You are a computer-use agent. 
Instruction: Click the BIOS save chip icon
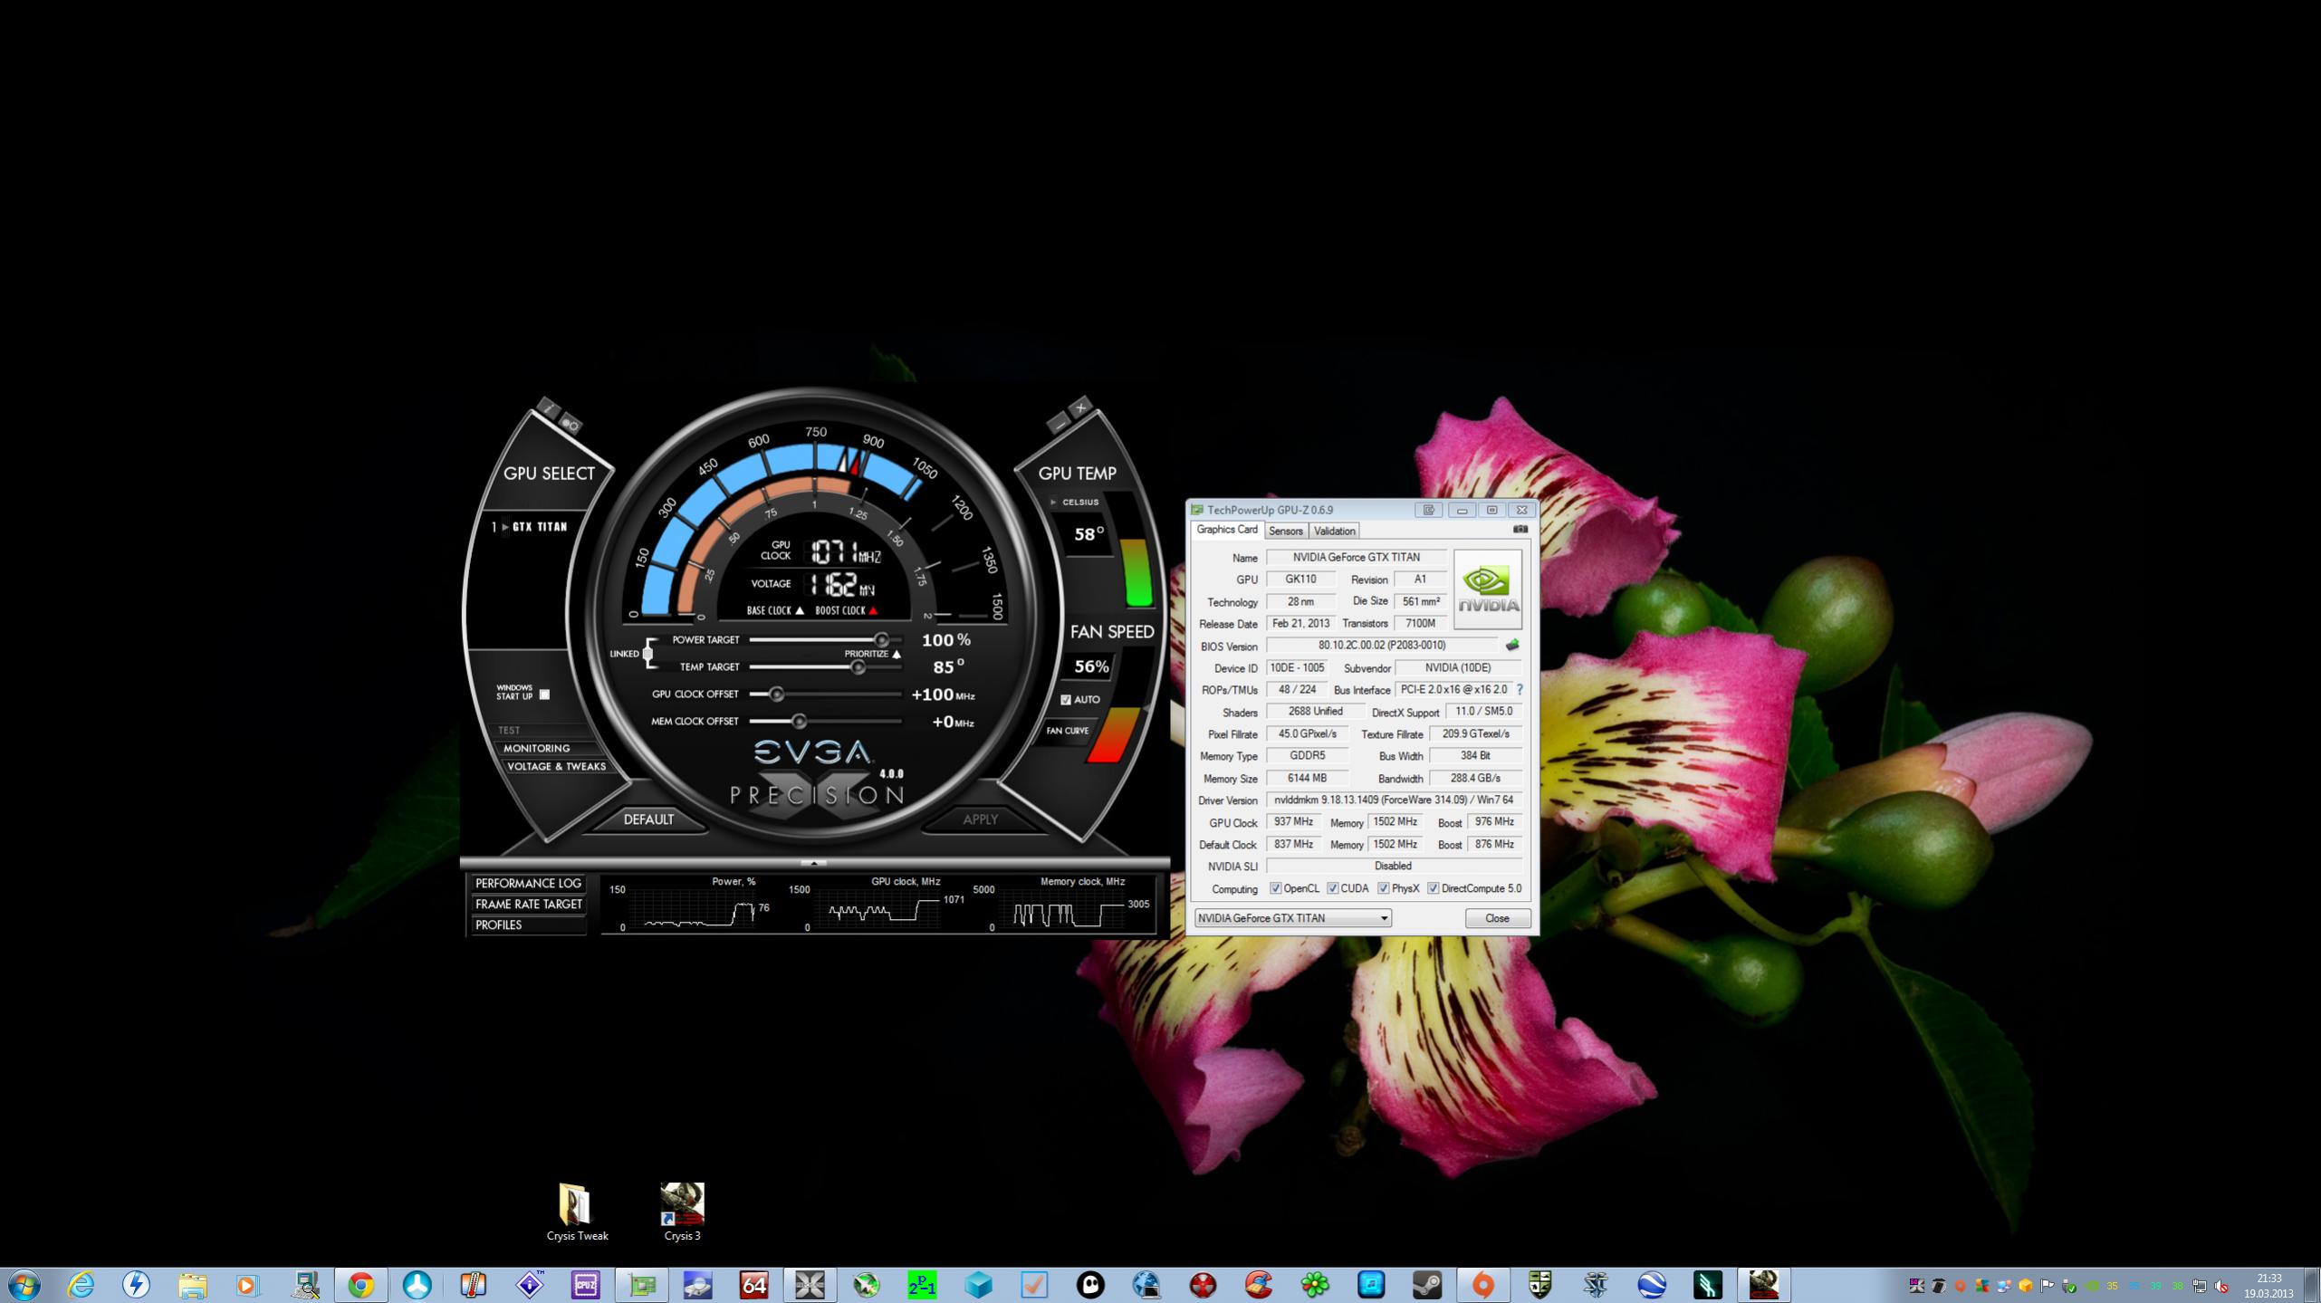(1511, 646)
